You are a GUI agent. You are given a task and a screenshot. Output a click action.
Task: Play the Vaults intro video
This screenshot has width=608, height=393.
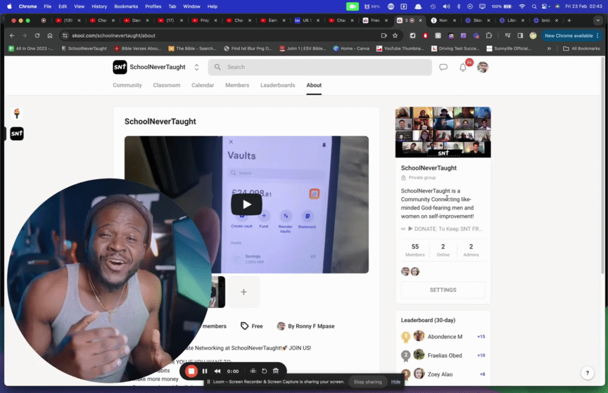point(246,204)
